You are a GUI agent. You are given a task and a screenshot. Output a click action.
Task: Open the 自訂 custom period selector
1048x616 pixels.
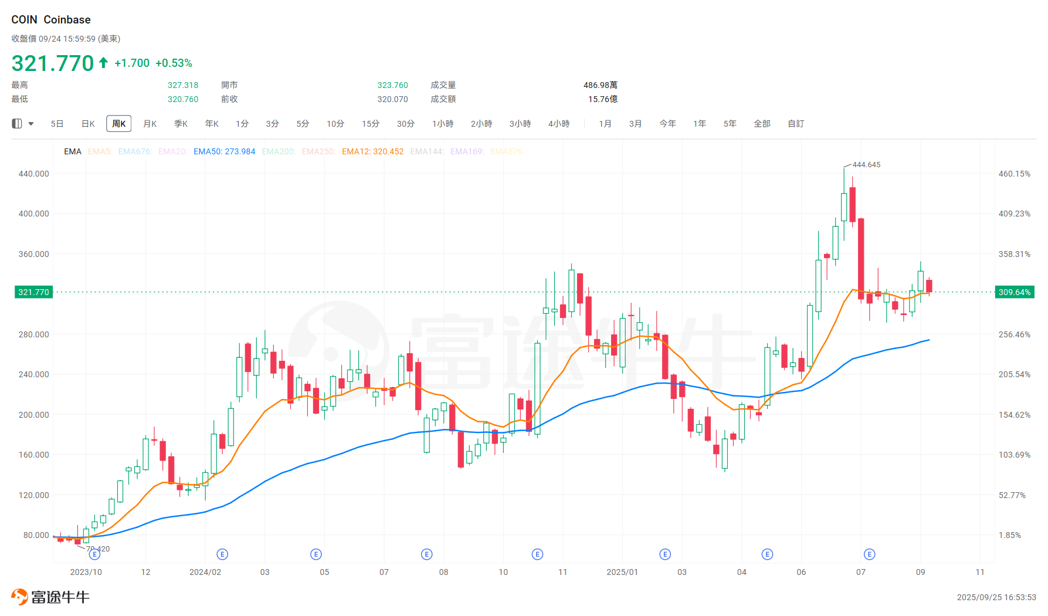pyautogui.click(x=795, y=123)
